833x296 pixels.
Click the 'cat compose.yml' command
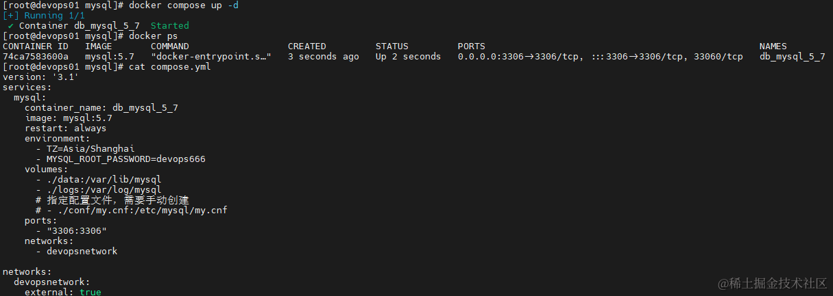tap(170, 67)
